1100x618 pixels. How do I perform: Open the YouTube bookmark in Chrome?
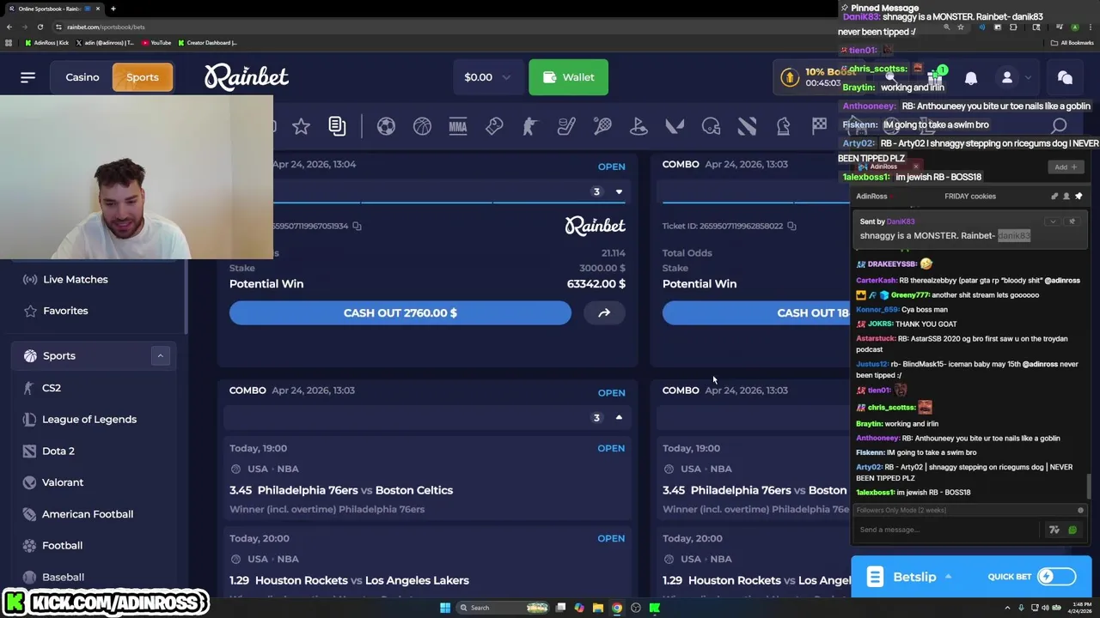tap(156, 42)
